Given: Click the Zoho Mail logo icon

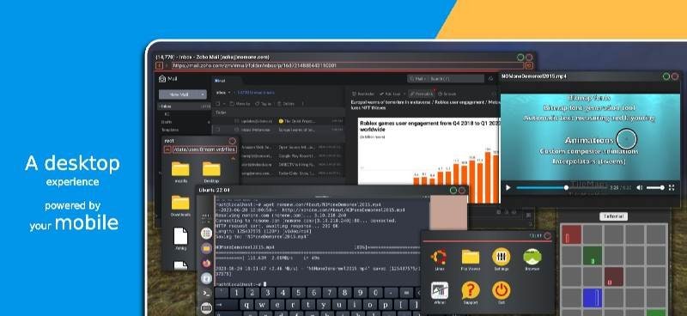Looking at the screenshot, I should tap(162, 79).
